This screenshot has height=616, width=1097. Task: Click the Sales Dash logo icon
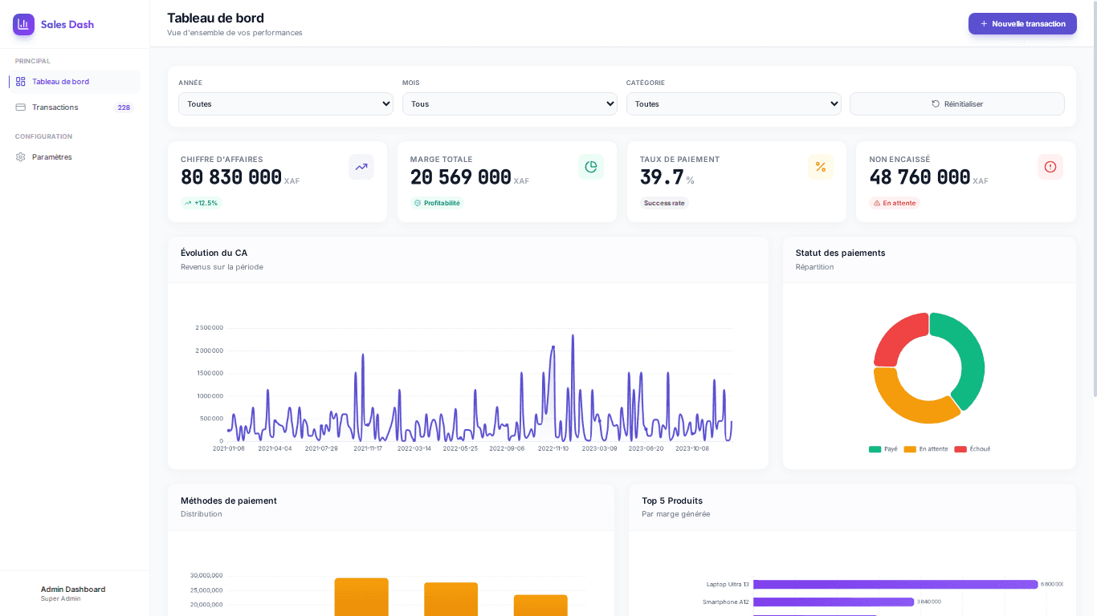(x=23, y=25)
